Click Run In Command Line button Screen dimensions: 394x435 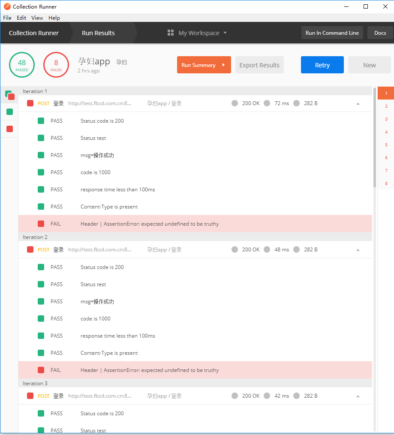click(332, 33)
